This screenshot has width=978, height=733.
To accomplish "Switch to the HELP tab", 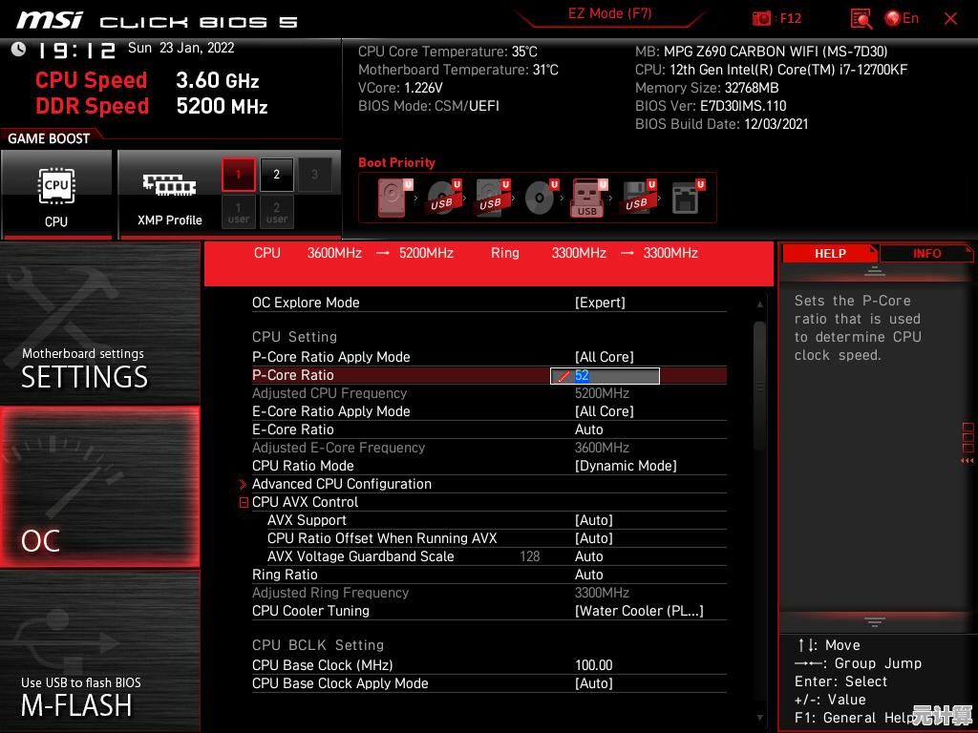I will click(x=830, y=254).
